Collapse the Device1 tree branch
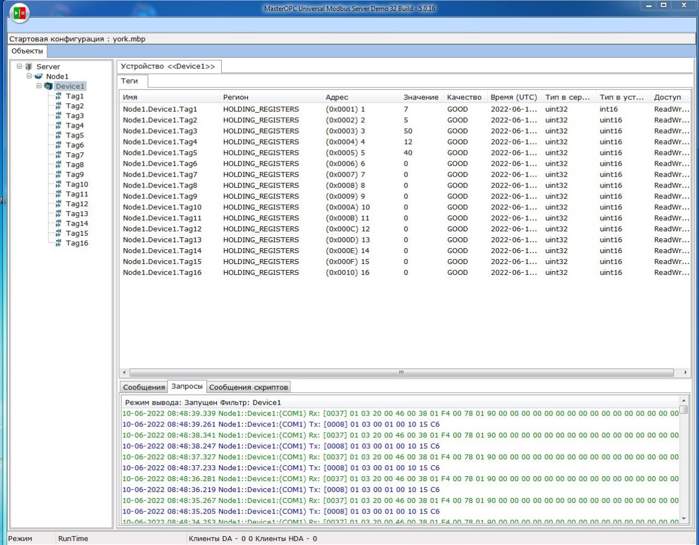The width and height of the screenshot is (699, 545). 39,86
